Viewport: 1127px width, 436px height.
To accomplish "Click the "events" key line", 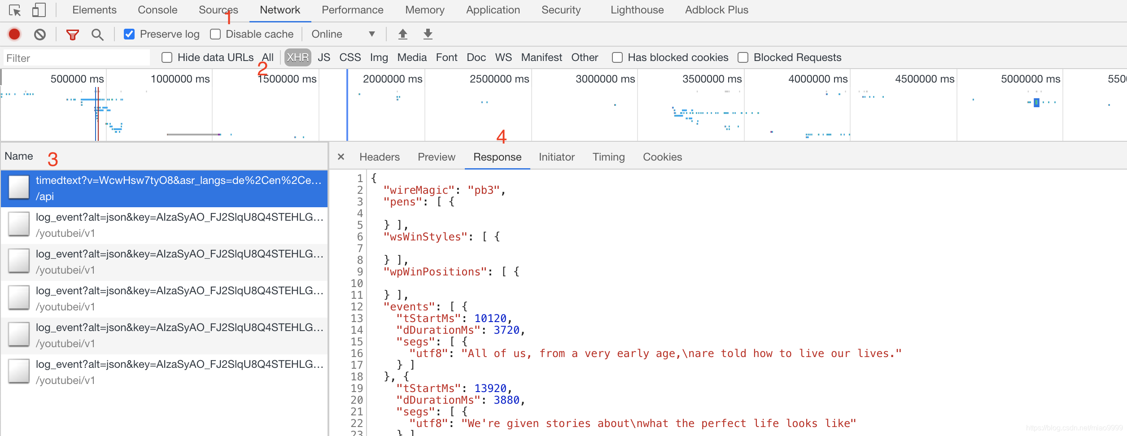I will coord(425,307).
